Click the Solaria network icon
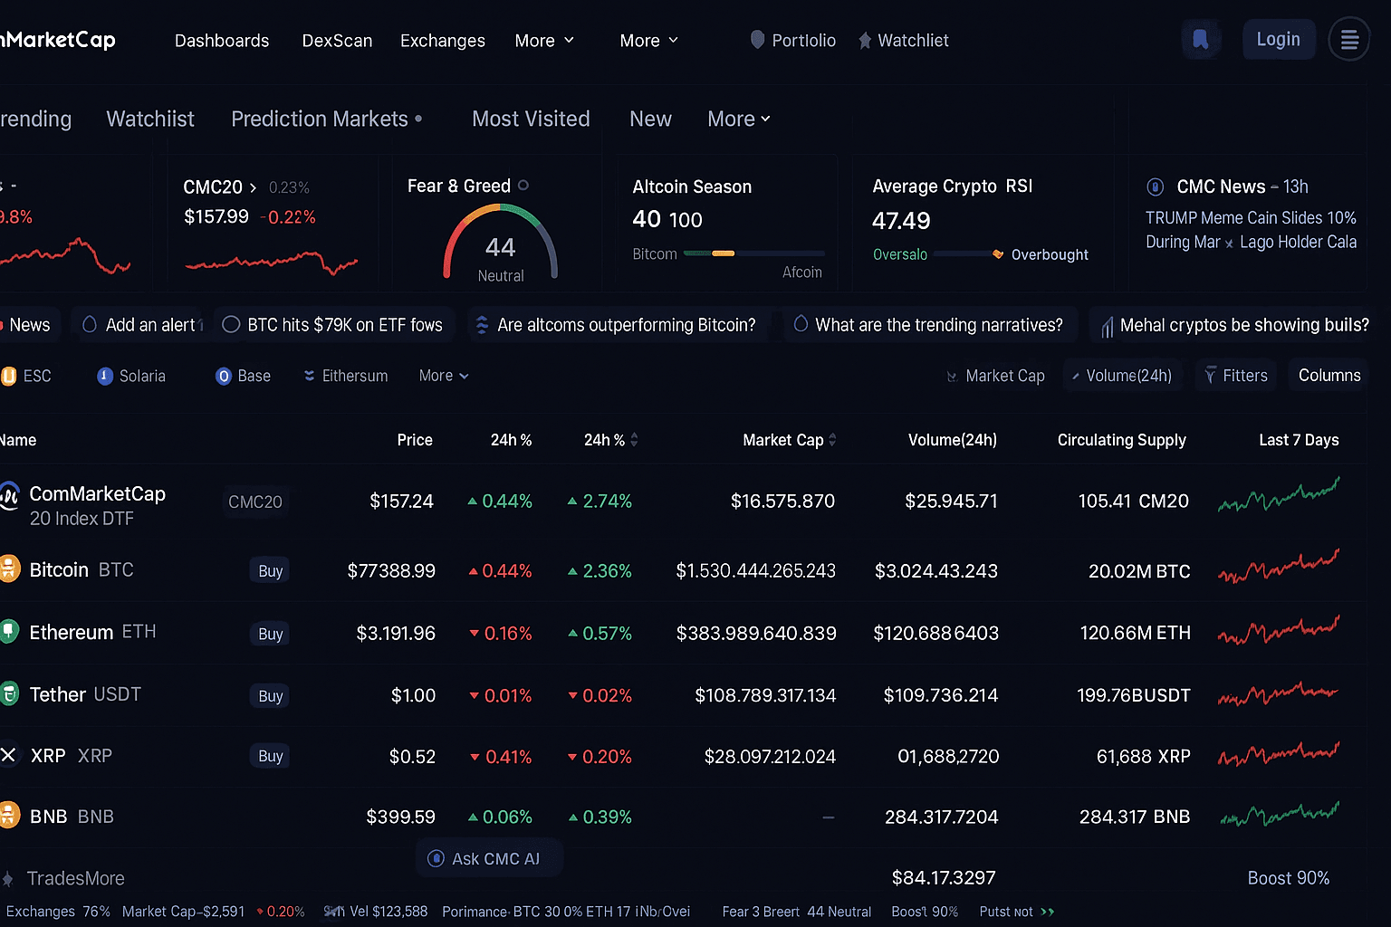The width and height of the screenshot is (1391, 927). tap(105, 376)
